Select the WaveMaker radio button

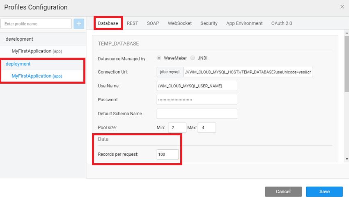[x=159, y=58]
